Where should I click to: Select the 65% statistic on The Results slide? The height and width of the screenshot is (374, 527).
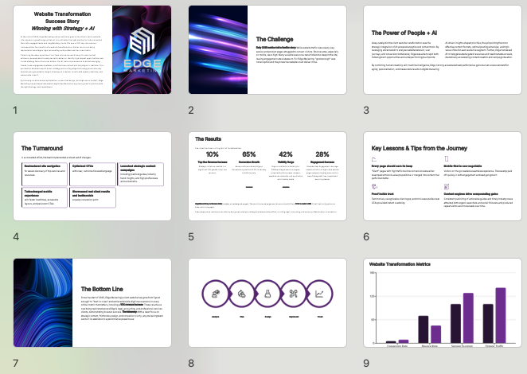click(248, 154)
